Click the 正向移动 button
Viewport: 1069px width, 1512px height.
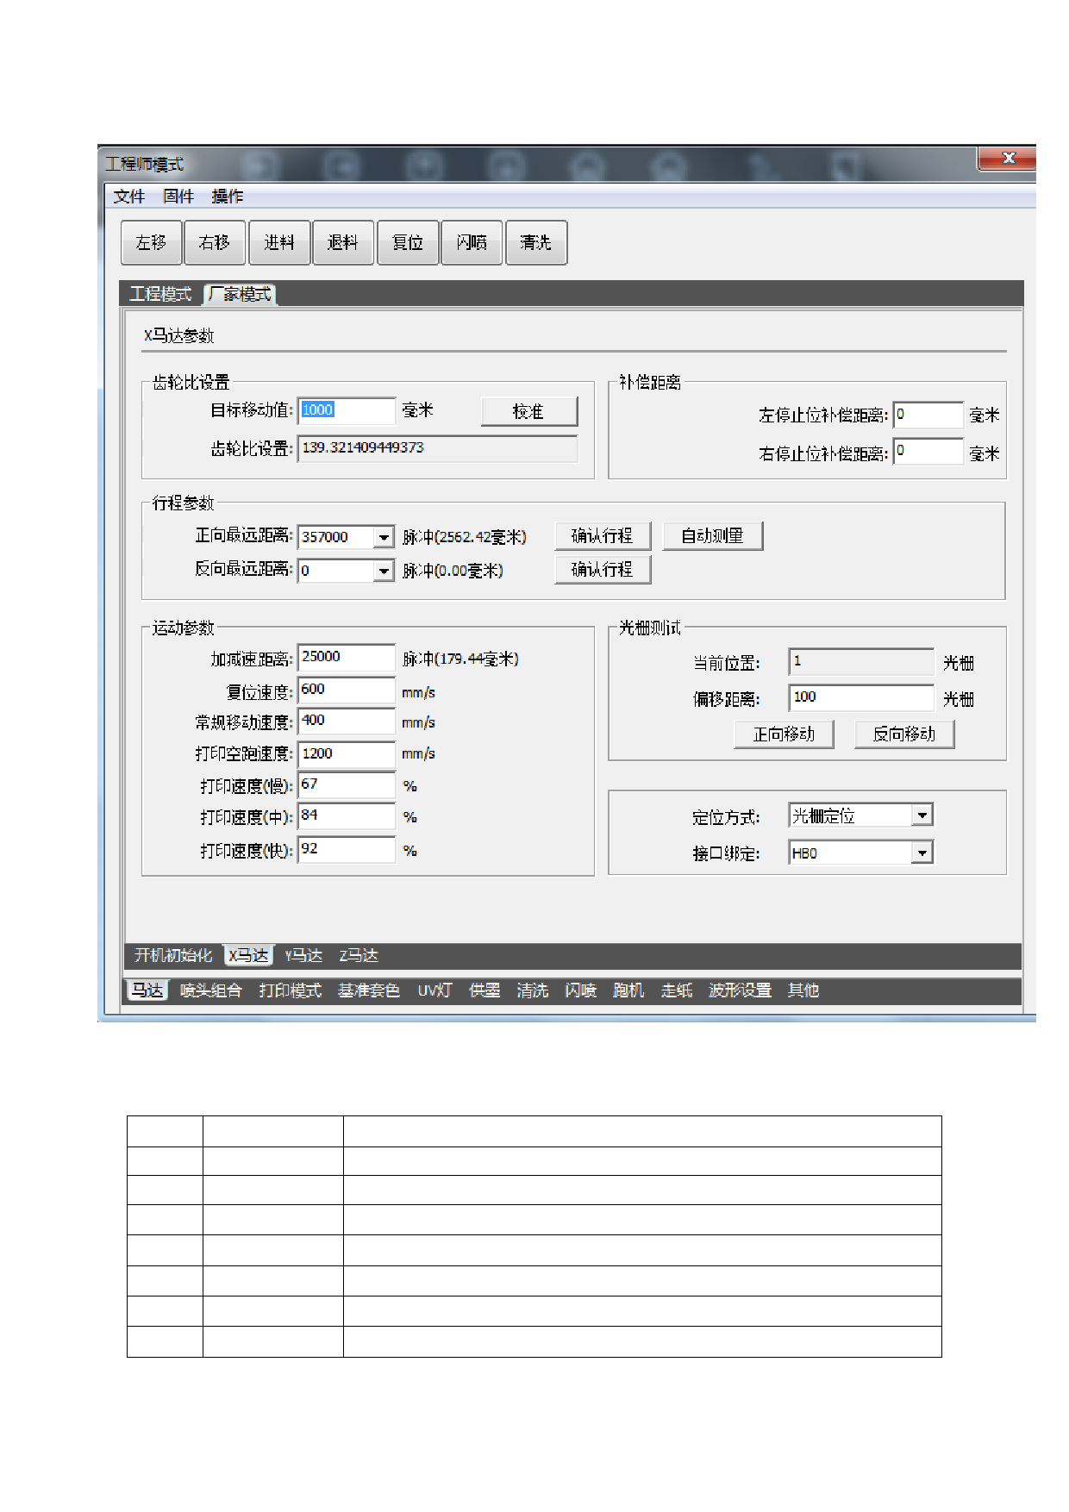(x=783, y=734)
